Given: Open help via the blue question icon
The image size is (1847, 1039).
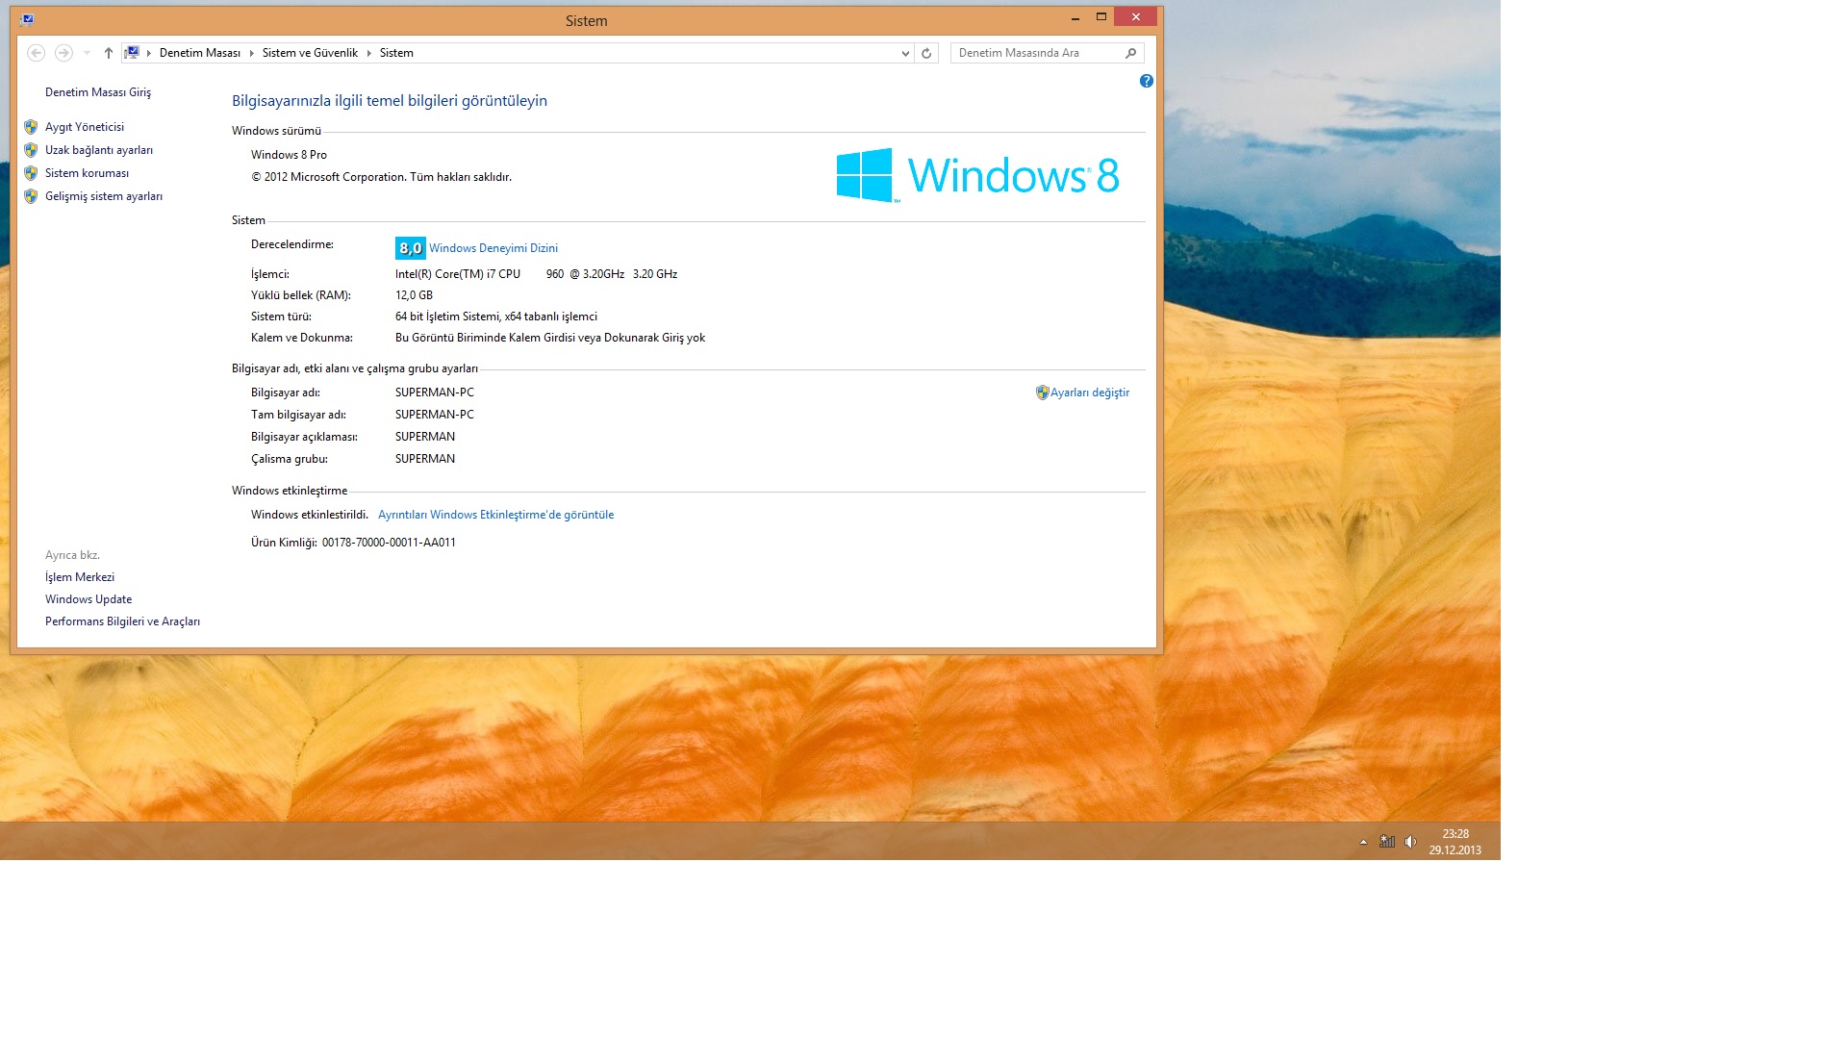Looking at the screenshot, I should (x=1147, y=81).
